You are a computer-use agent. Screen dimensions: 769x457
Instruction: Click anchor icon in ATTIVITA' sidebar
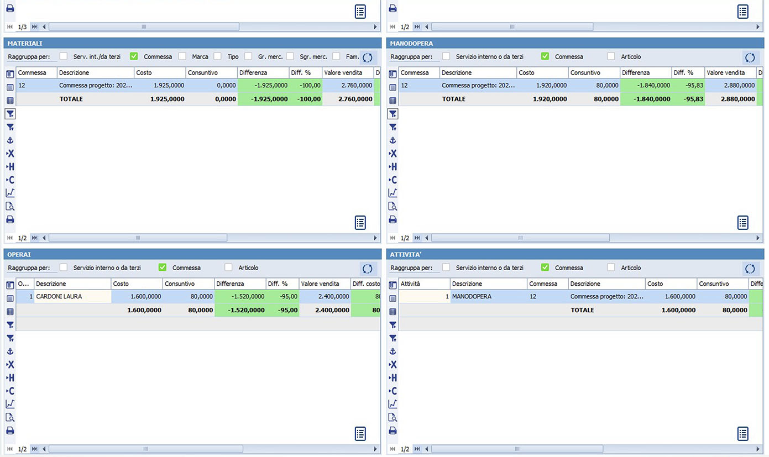(393, 351)
